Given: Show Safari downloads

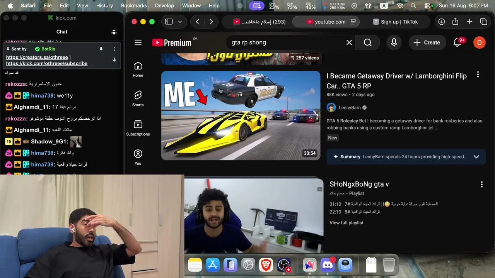Looking at the screenshot, I should (441, 22).
